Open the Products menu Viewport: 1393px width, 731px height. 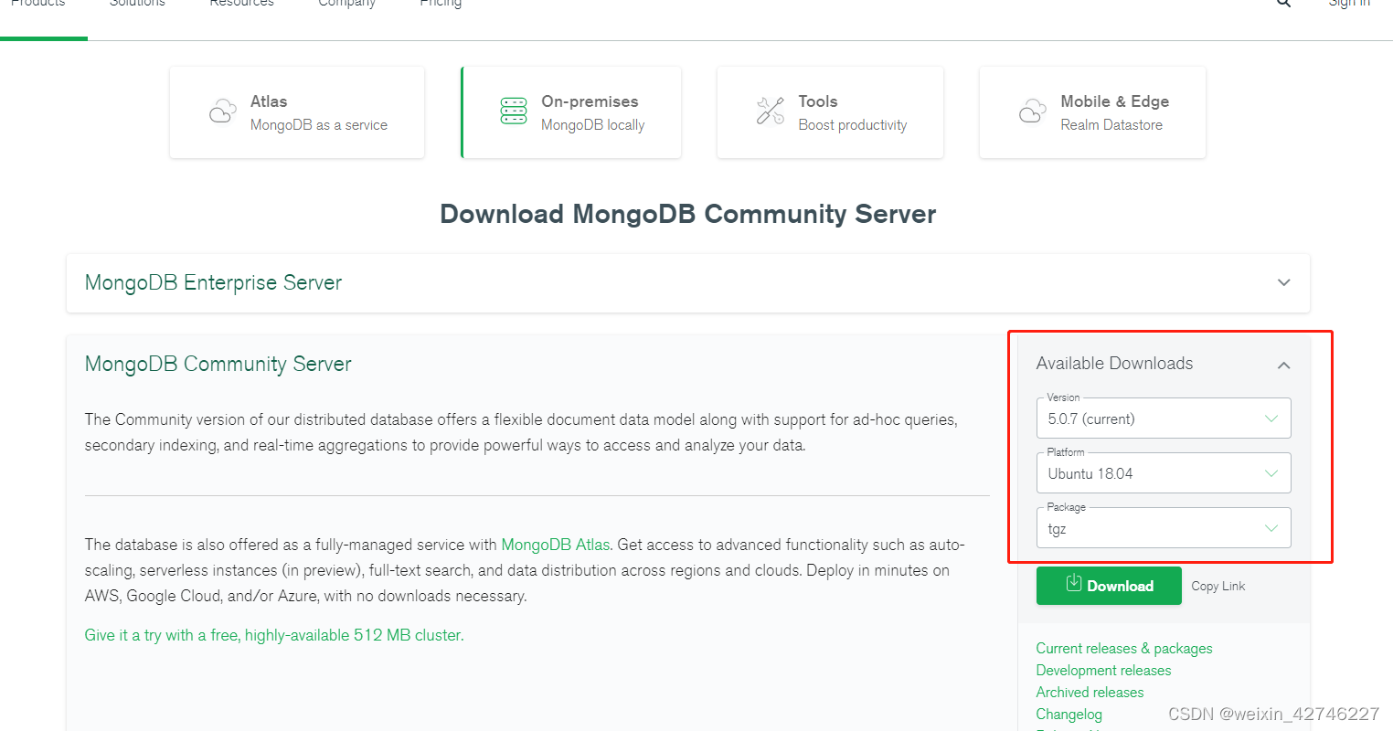(38, 4)
